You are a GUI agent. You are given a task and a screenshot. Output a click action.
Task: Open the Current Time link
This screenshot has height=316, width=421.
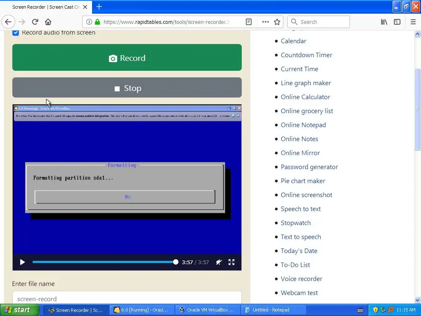click(299, 69)
